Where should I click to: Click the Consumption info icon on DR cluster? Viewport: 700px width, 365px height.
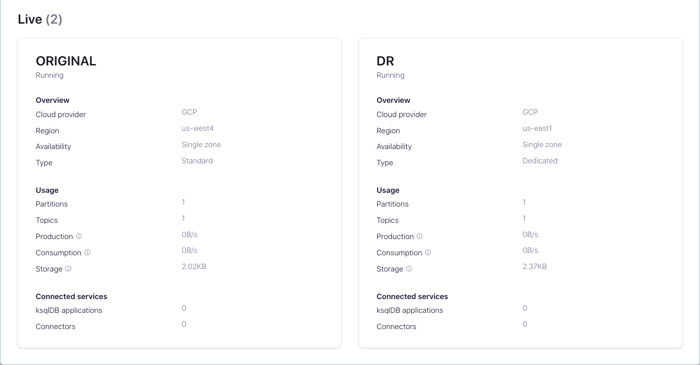click(428, 253)
